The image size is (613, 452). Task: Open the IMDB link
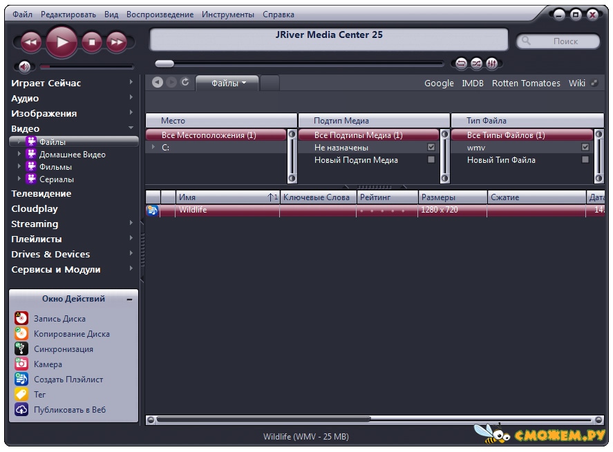pyautogui.click(x=473, y=83)
